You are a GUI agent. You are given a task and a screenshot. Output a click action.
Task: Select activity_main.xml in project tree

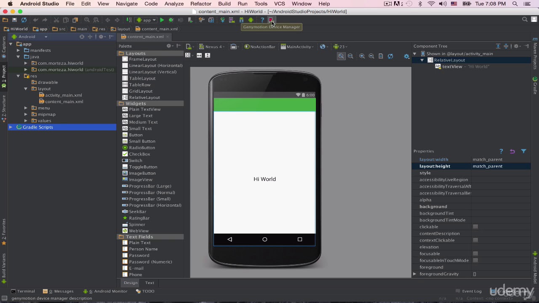pos(64,95)
